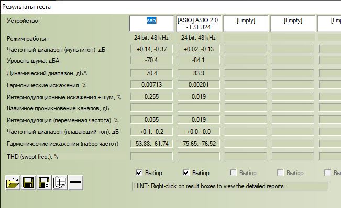
Task: Click the THD (swept freq.), % label
Action: pyautogui.click(x=32, y=157)
